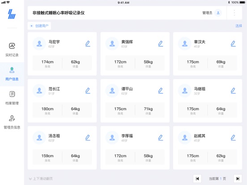This screenshot has width=247, height=185.
Task: Click 范长江 name text
Action: 54,89
